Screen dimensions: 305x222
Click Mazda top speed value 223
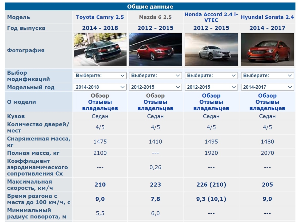pos(155,185)
